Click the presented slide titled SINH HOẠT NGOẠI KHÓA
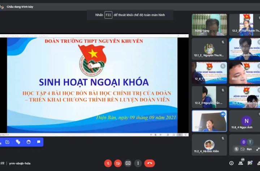The image size is (260, 171). (92, 85)
